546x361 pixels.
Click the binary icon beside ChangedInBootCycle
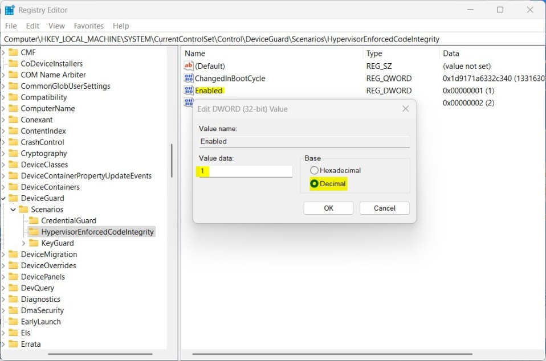(x=189, y=78)
